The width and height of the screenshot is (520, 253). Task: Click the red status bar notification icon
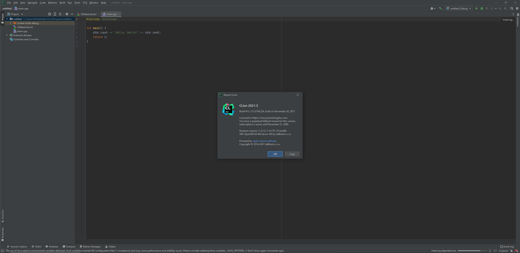pos(516,251)
